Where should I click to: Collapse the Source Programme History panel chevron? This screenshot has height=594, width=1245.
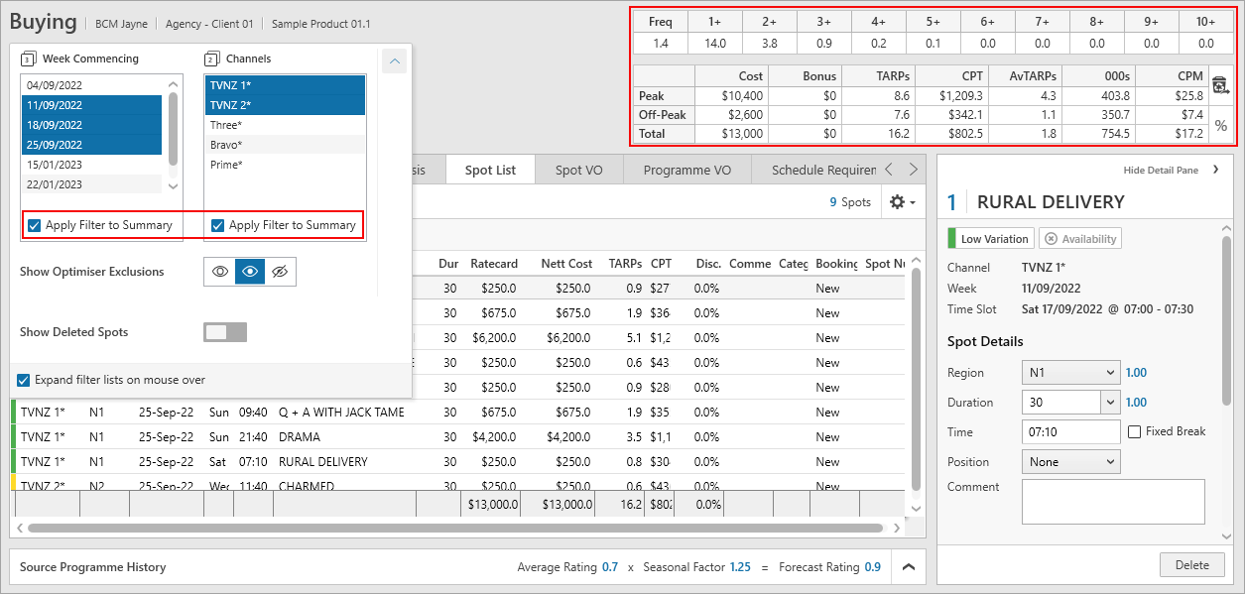pyautogui.click(x=908, y=567)
